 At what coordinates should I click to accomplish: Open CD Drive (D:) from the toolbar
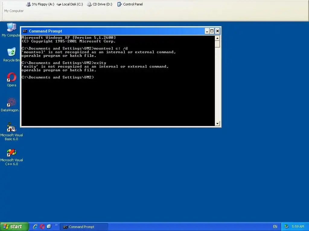pos(100,4)
